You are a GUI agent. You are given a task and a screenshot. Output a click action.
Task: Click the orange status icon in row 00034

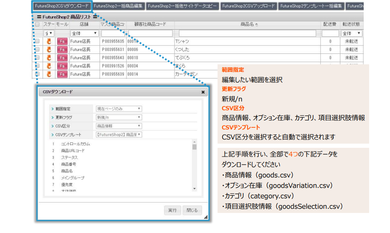(49, 66)
